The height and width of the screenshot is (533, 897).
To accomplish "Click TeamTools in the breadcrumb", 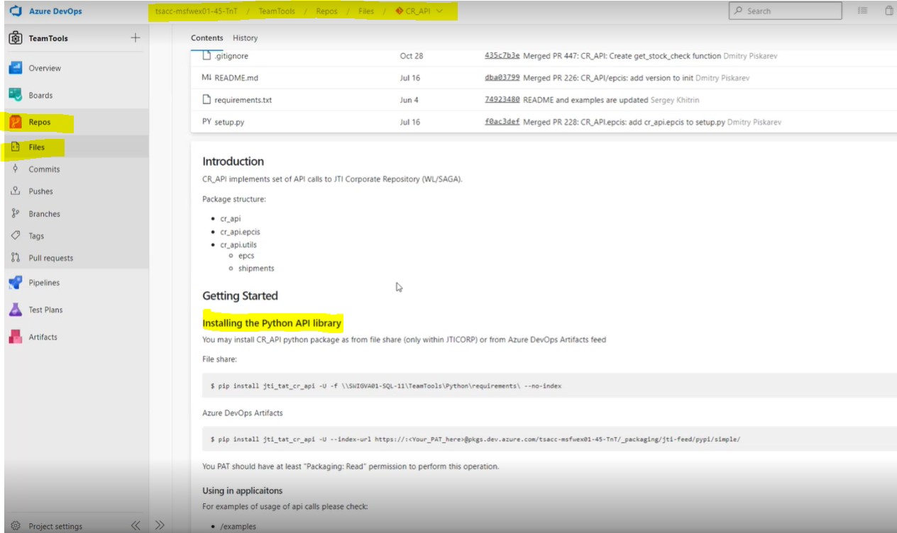I will (x=277, y=11).
